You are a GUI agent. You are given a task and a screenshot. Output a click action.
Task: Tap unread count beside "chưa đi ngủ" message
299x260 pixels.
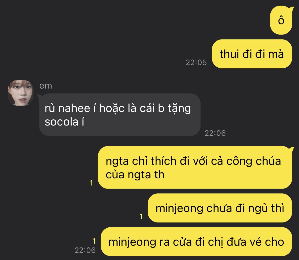click(x=141, y=217)
